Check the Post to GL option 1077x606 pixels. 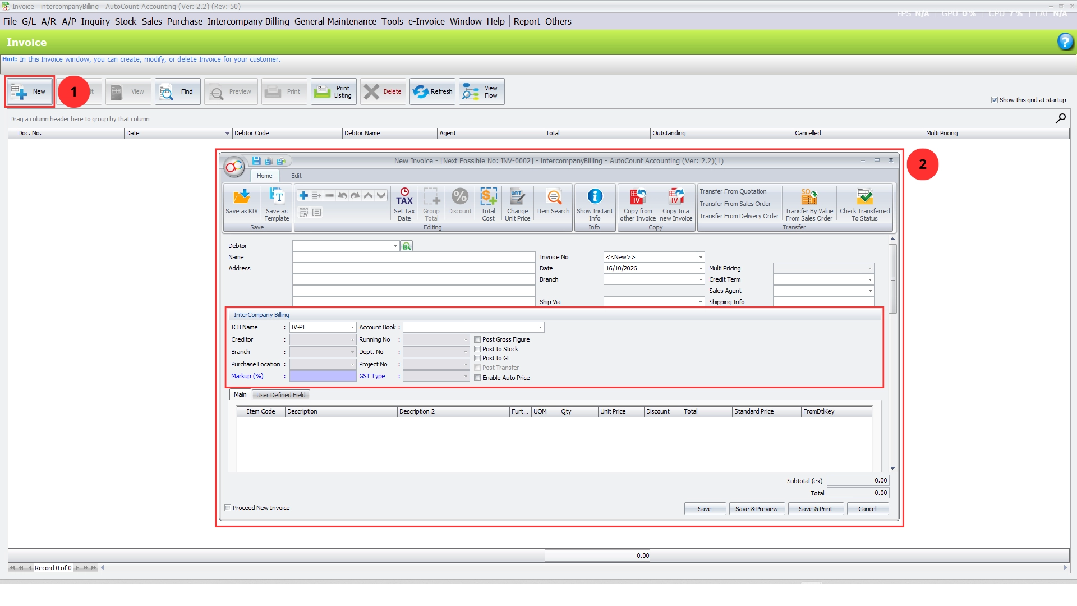coord(477,358)
